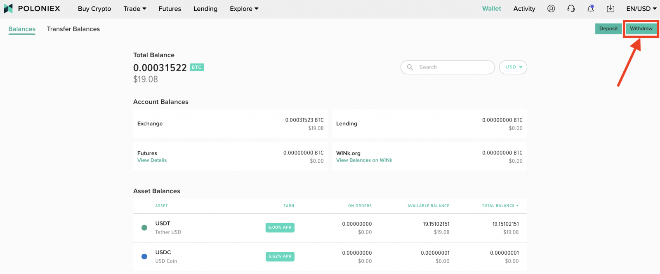
Task: Click the blue USDC asset icon
Action: 144,256
